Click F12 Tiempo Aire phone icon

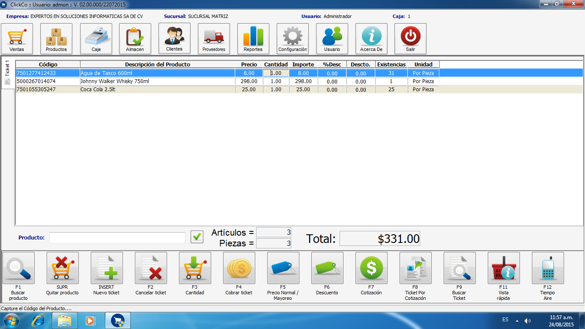pyautogui.click(x=548, y=268)
